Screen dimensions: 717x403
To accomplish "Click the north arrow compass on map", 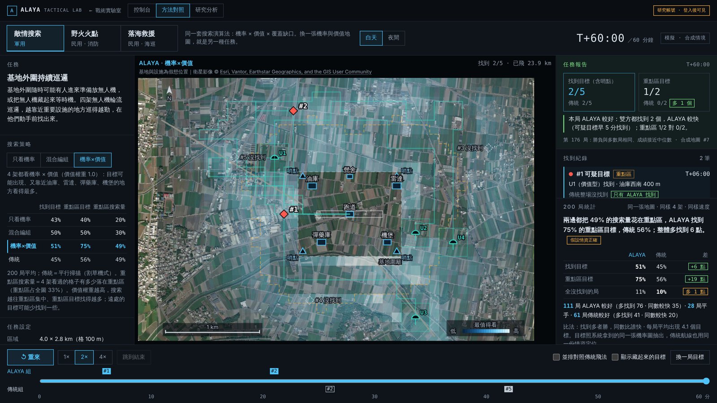I will point(169,93).
